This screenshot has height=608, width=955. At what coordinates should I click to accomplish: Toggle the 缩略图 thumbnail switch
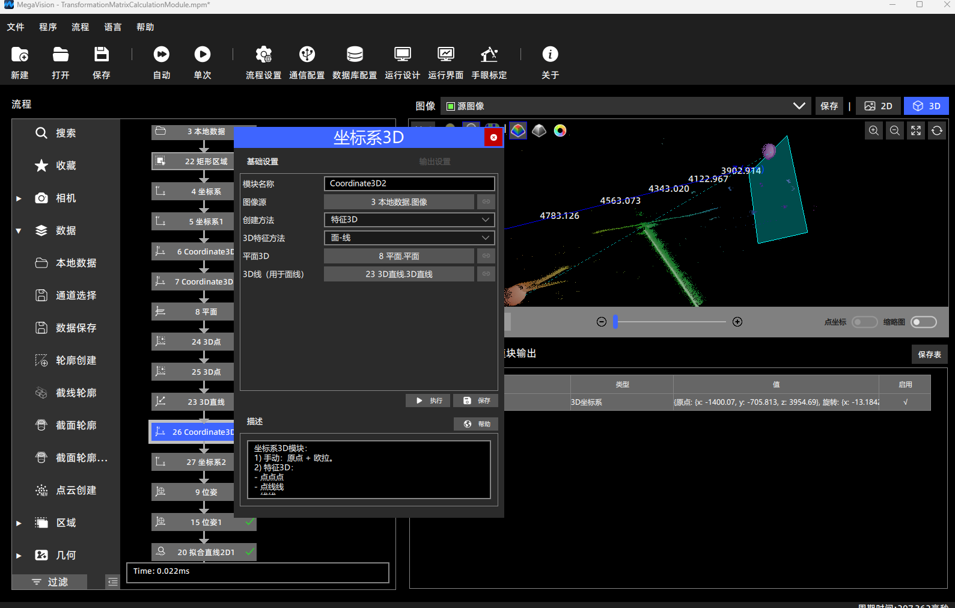924,322
